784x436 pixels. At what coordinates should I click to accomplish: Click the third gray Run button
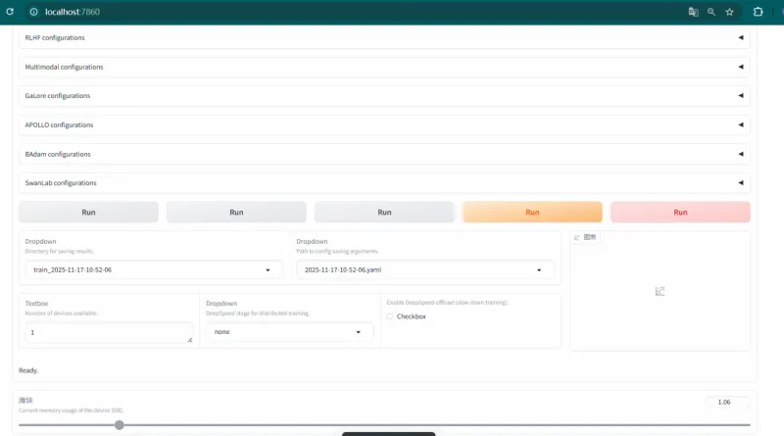[384, 212]
